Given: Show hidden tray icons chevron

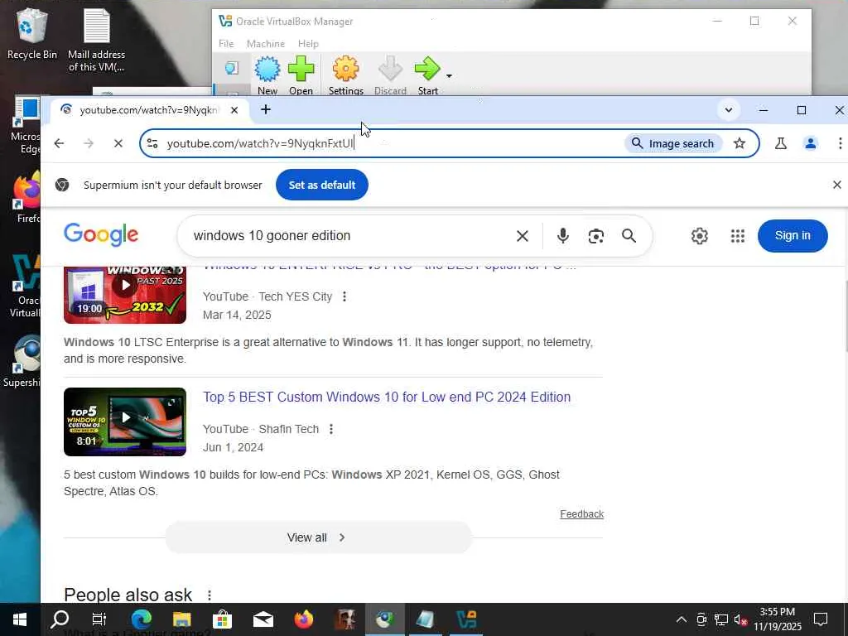Looking at the screenshot, I should pos(682,619).
